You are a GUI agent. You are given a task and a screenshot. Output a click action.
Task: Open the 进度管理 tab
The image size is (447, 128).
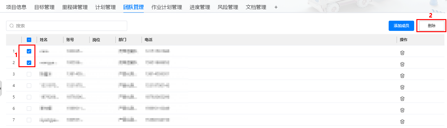[x=200, y=7]
